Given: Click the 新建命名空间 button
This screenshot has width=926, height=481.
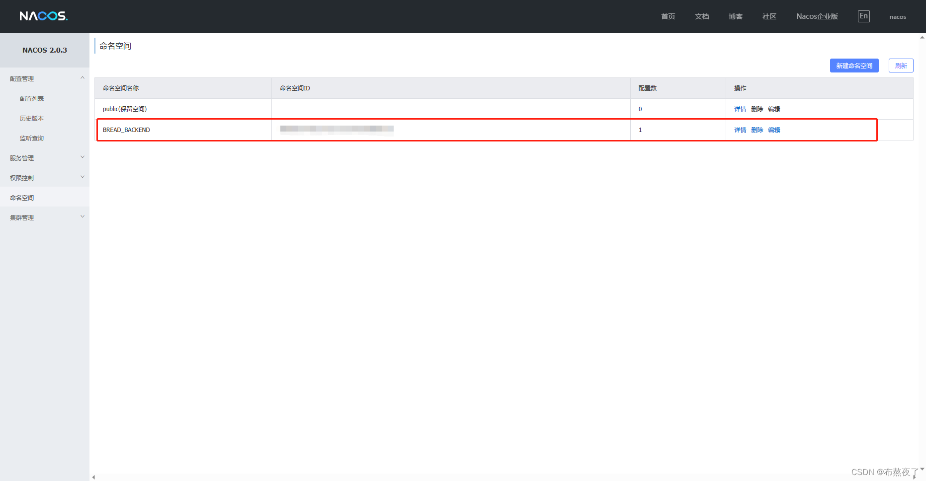Looking at the screenshot, I should tap(854, 66).
